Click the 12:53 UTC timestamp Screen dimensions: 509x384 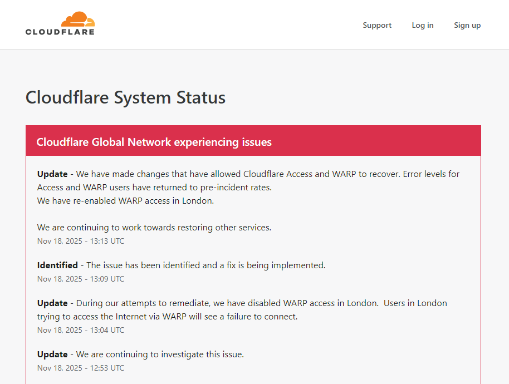pyautogui.click(x=81, y=368)
